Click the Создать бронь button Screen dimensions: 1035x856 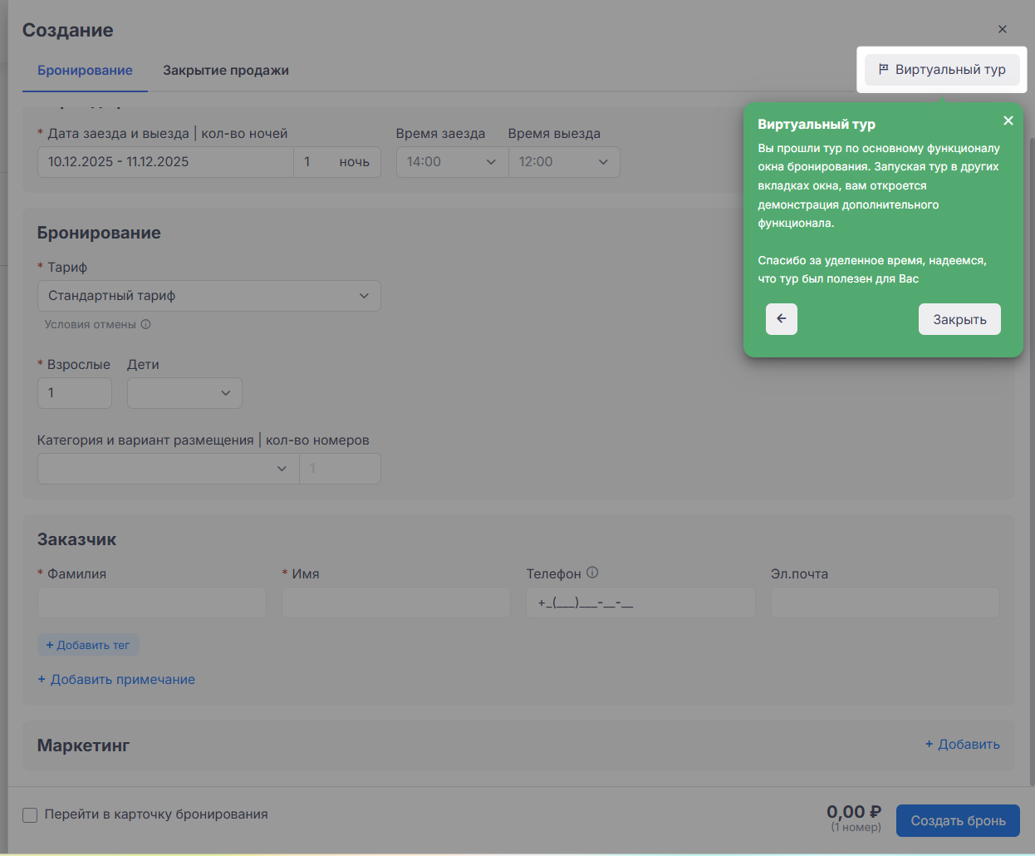957,821
